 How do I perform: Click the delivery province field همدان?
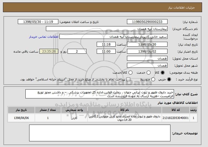pyautogui.click(x=147, y=59)
